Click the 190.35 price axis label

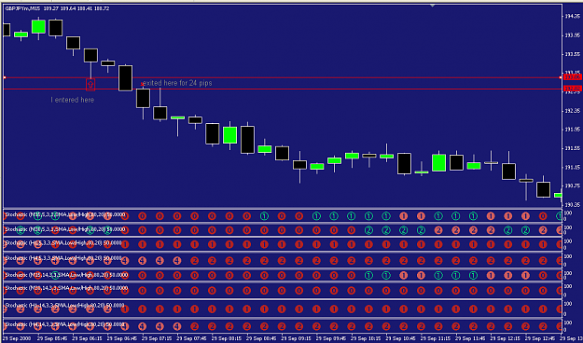pos(572,205)
